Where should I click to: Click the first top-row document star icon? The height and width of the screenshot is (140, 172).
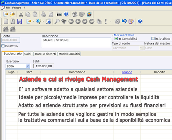6,14
